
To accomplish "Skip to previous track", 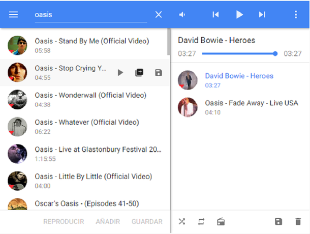I will pyautogui.click(x=215, y=14).
